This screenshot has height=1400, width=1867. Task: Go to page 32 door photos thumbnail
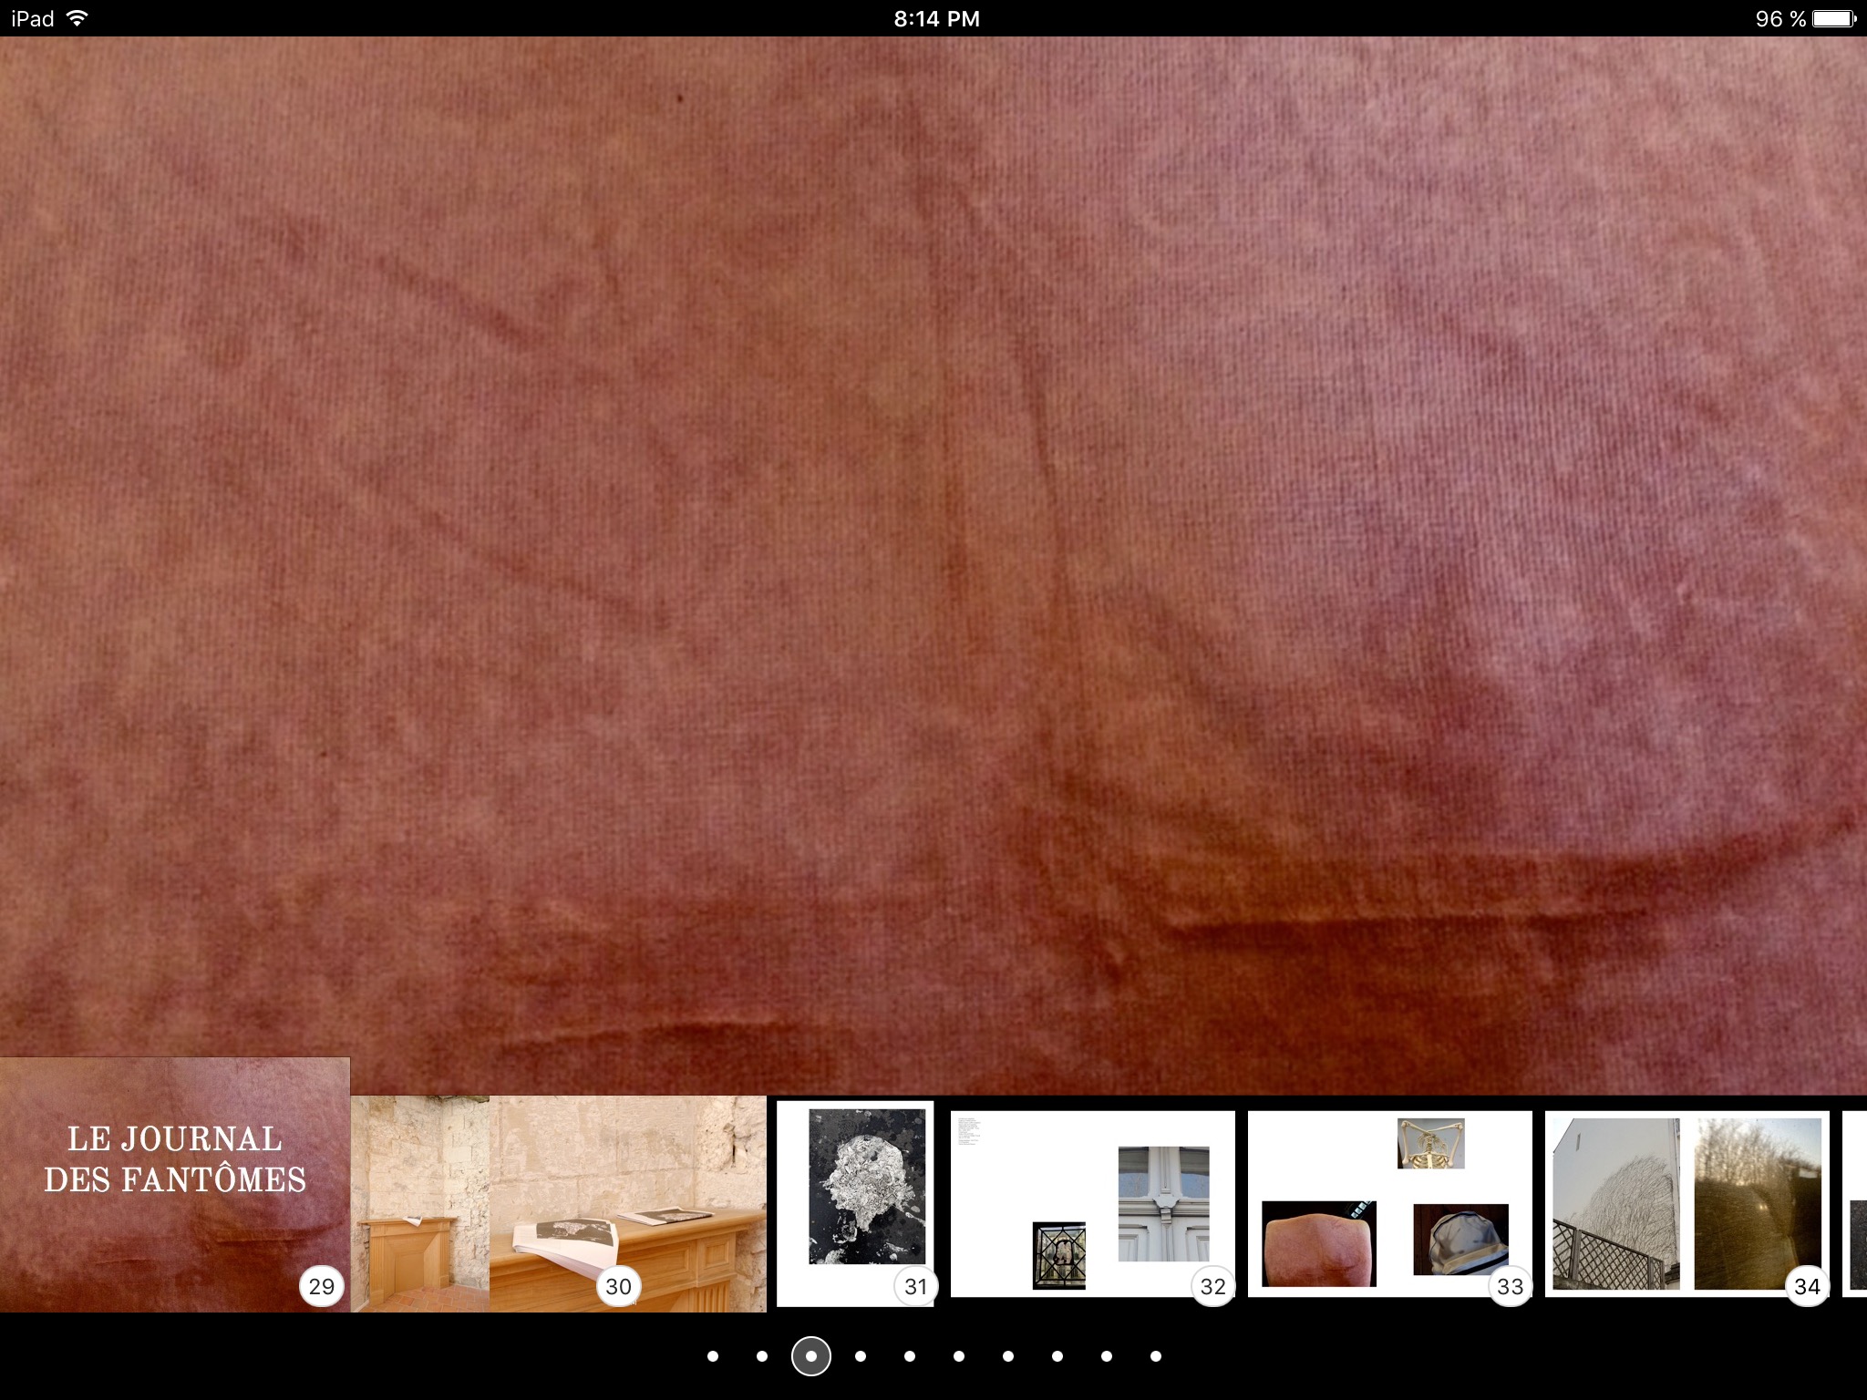pyautogui.click(x=1092, y=1203)
